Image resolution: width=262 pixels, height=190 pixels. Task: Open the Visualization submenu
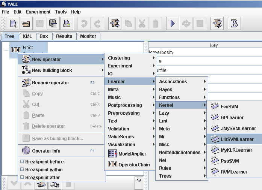pos(130,145)
